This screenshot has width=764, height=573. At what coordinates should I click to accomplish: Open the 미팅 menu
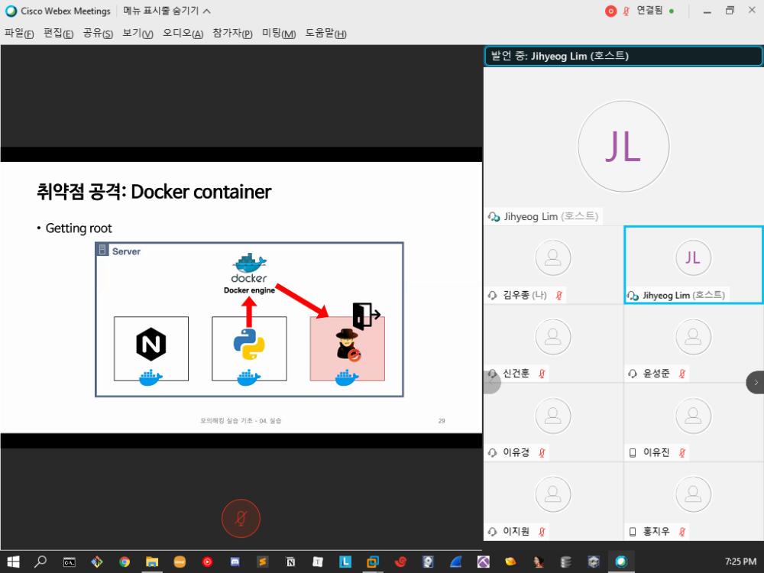pos(279,33)
